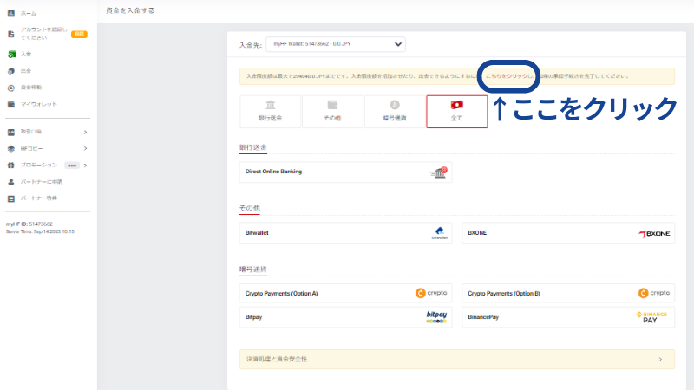Select the crypto currency (暗号通貨) filter tab
This screenshot has height=390, width=694.
tap(395, 111)
